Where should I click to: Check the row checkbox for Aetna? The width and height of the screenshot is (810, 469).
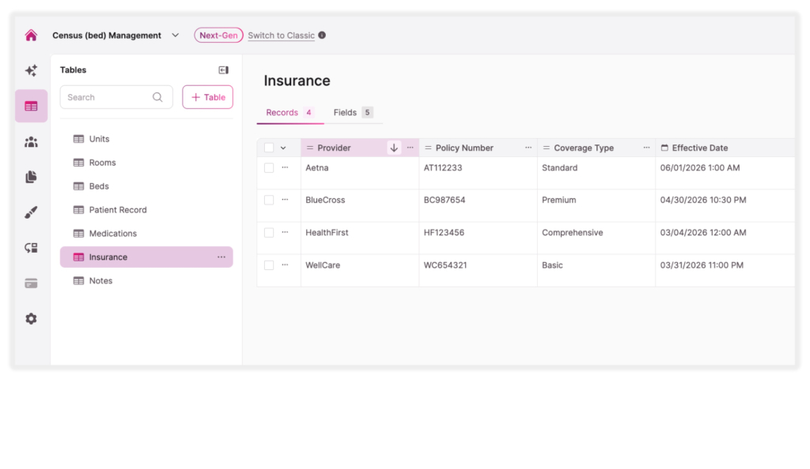(268, 167)
